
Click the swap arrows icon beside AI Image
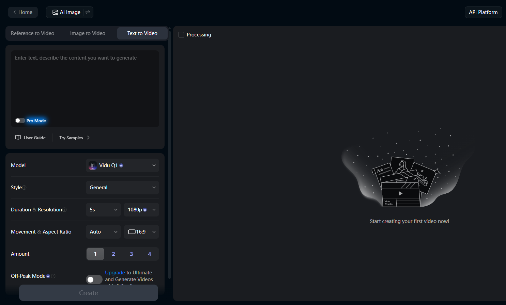tap(88, 12)
